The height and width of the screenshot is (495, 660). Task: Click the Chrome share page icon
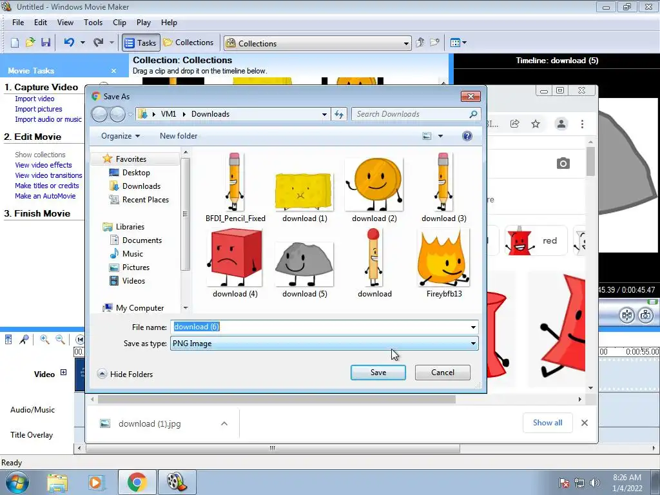(x=514, y=124)
